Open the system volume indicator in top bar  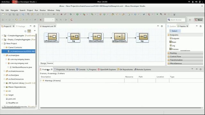tap(196, 2)
